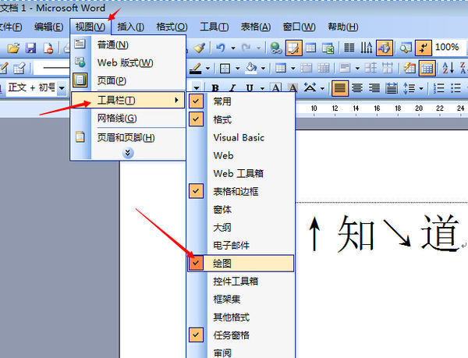
Task: Open the Undo history dropdown arrow
Action: pos(233,48)
